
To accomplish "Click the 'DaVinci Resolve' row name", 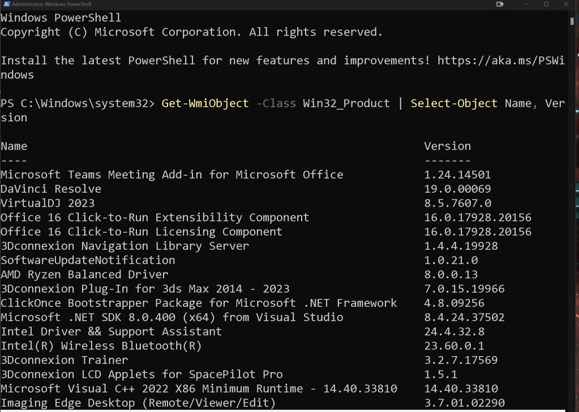I will point(51,189).
